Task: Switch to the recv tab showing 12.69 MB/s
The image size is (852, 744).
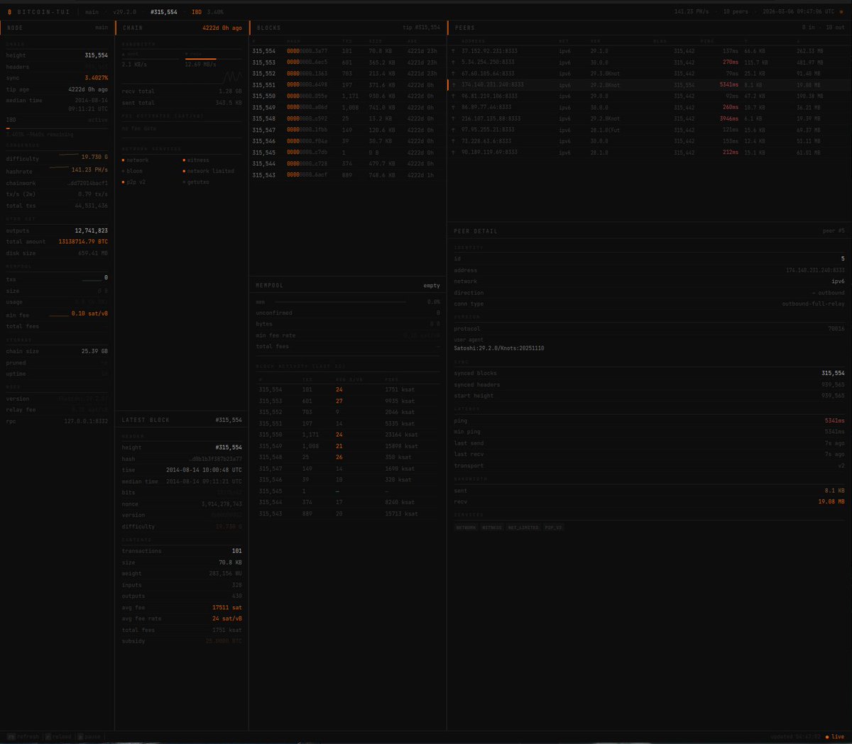Action: point(213,60)
